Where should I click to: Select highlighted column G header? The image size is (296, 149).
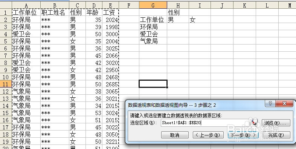[153, 5]
